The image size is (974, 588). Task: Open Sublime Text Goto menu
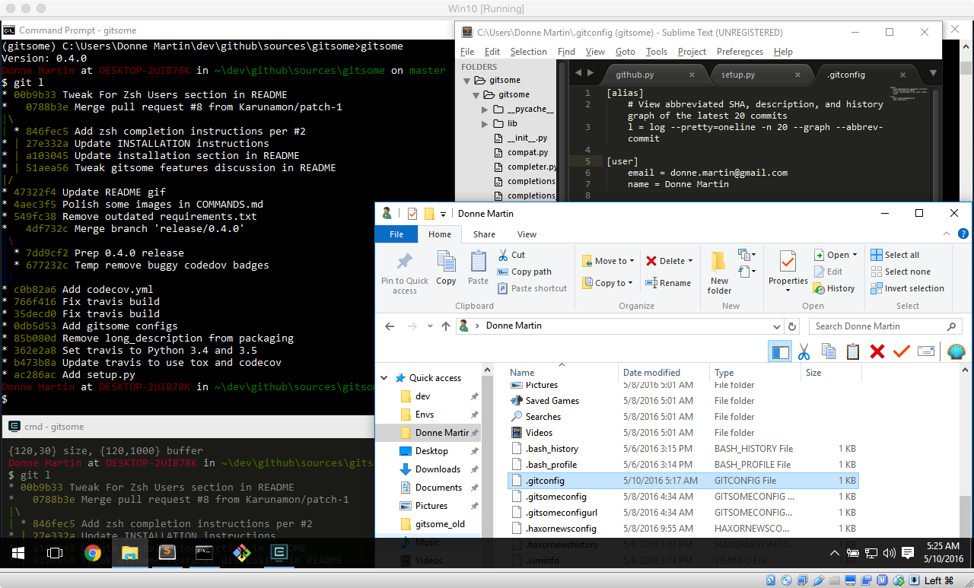click(625, 52)
